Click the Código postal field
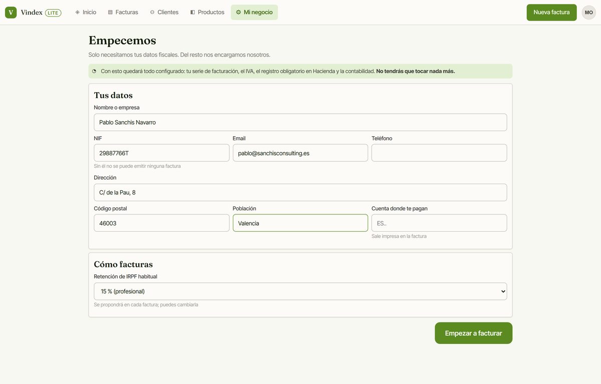This screenshot has height=384, width=601. tap(161, 223)
